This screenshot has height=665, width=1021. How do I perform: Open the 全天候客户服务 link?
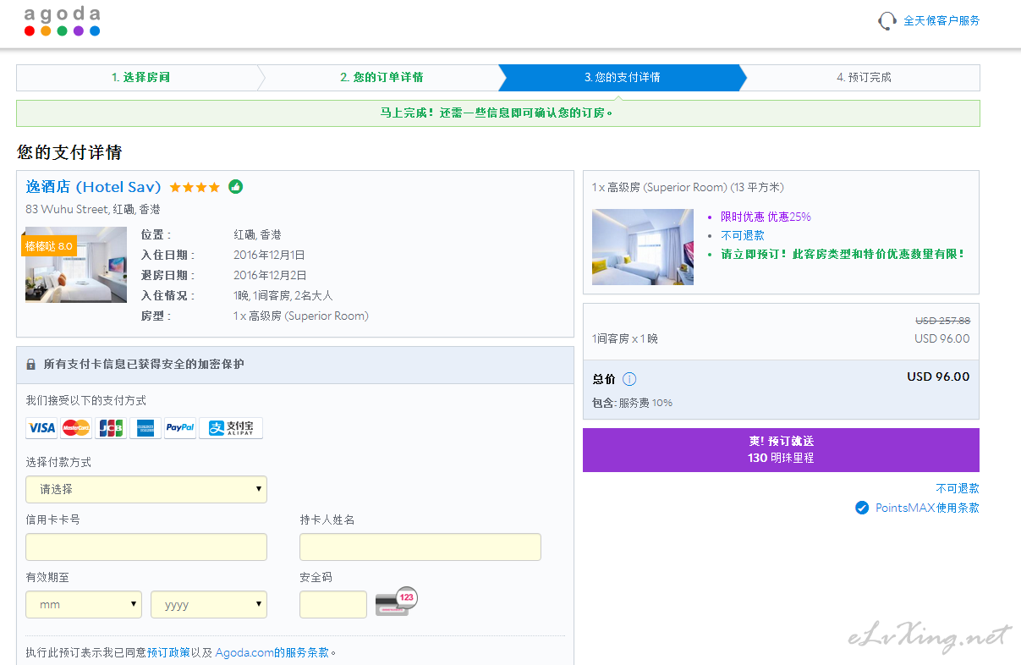click(941, 20)
